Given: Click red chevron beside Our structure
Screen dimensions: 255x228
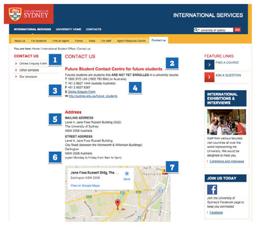Looking at the screenshot, I should pyautogui.click(x=16, y=76).
